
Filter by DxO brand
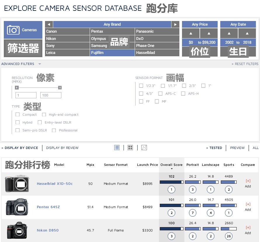point(157,38)
